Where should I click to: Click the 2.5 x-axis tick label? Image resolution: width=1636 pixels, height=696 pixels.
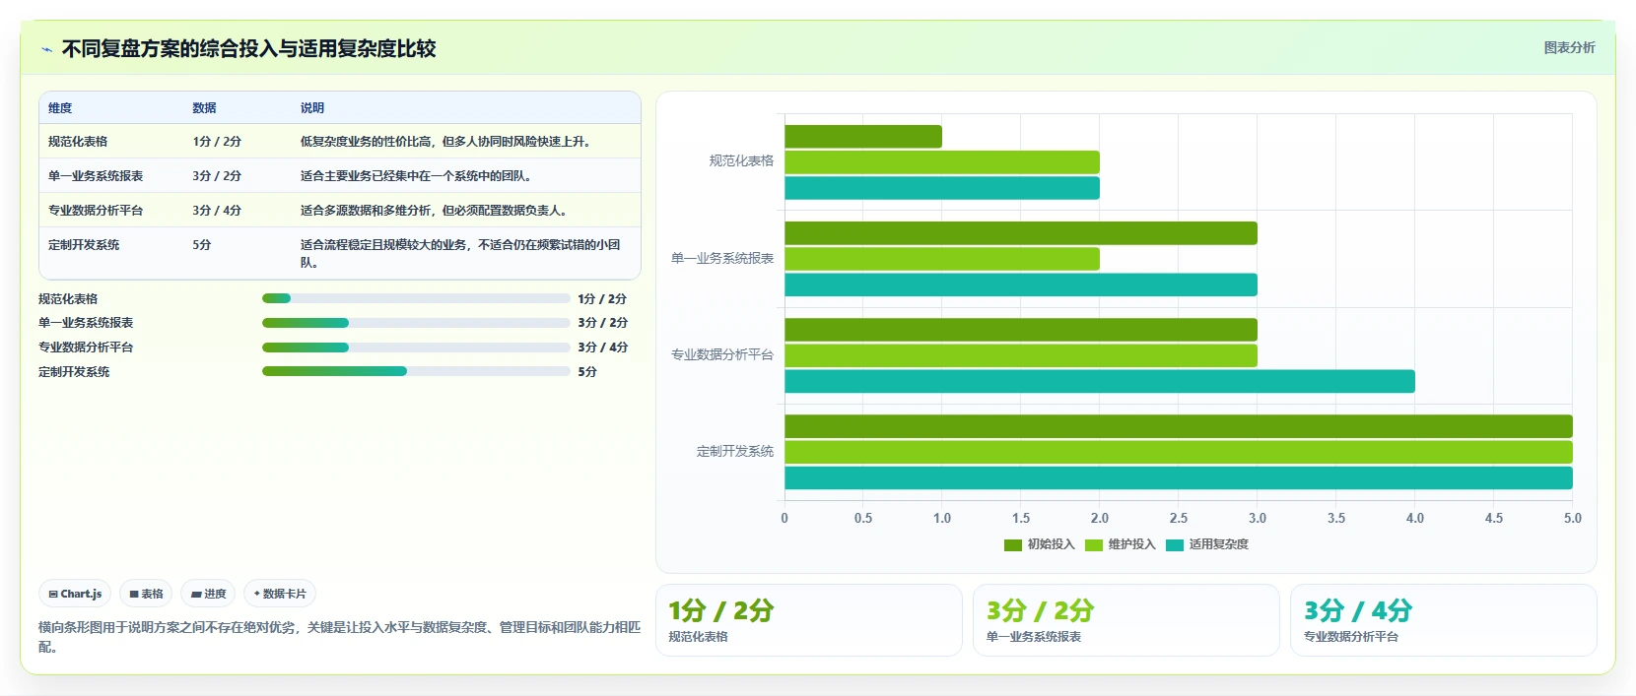click(1179, 518)
